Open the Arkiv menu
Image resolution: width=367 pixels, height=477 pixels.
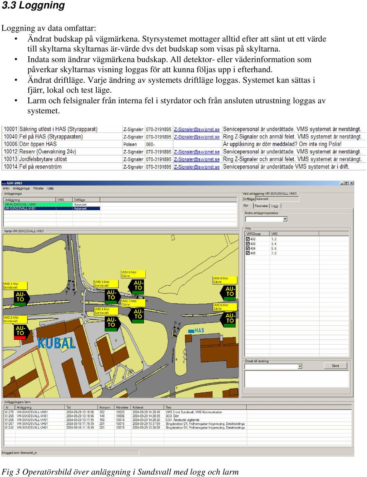[6, 189]
